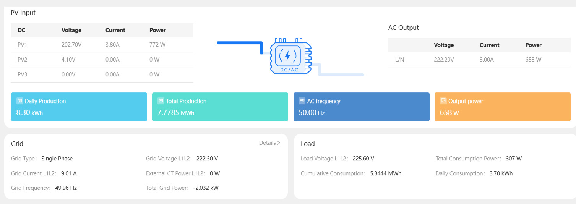Click PV3 voltage value 0.00V
This screenshot has height=204, width=576.
click(x=69, y=74)
